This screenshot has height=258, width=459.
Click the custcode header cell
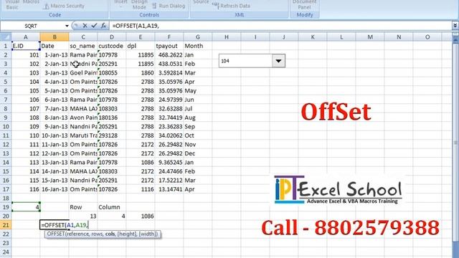pyautogui.click(x=112, y=46)
